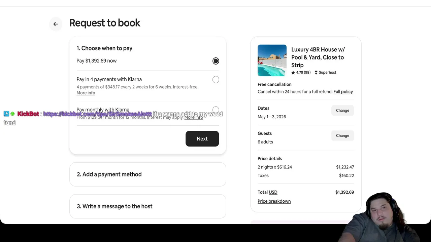Select Pay $1,392.69 now option
The height and width of the screenshot is (242, 431).
click(215, 61)
